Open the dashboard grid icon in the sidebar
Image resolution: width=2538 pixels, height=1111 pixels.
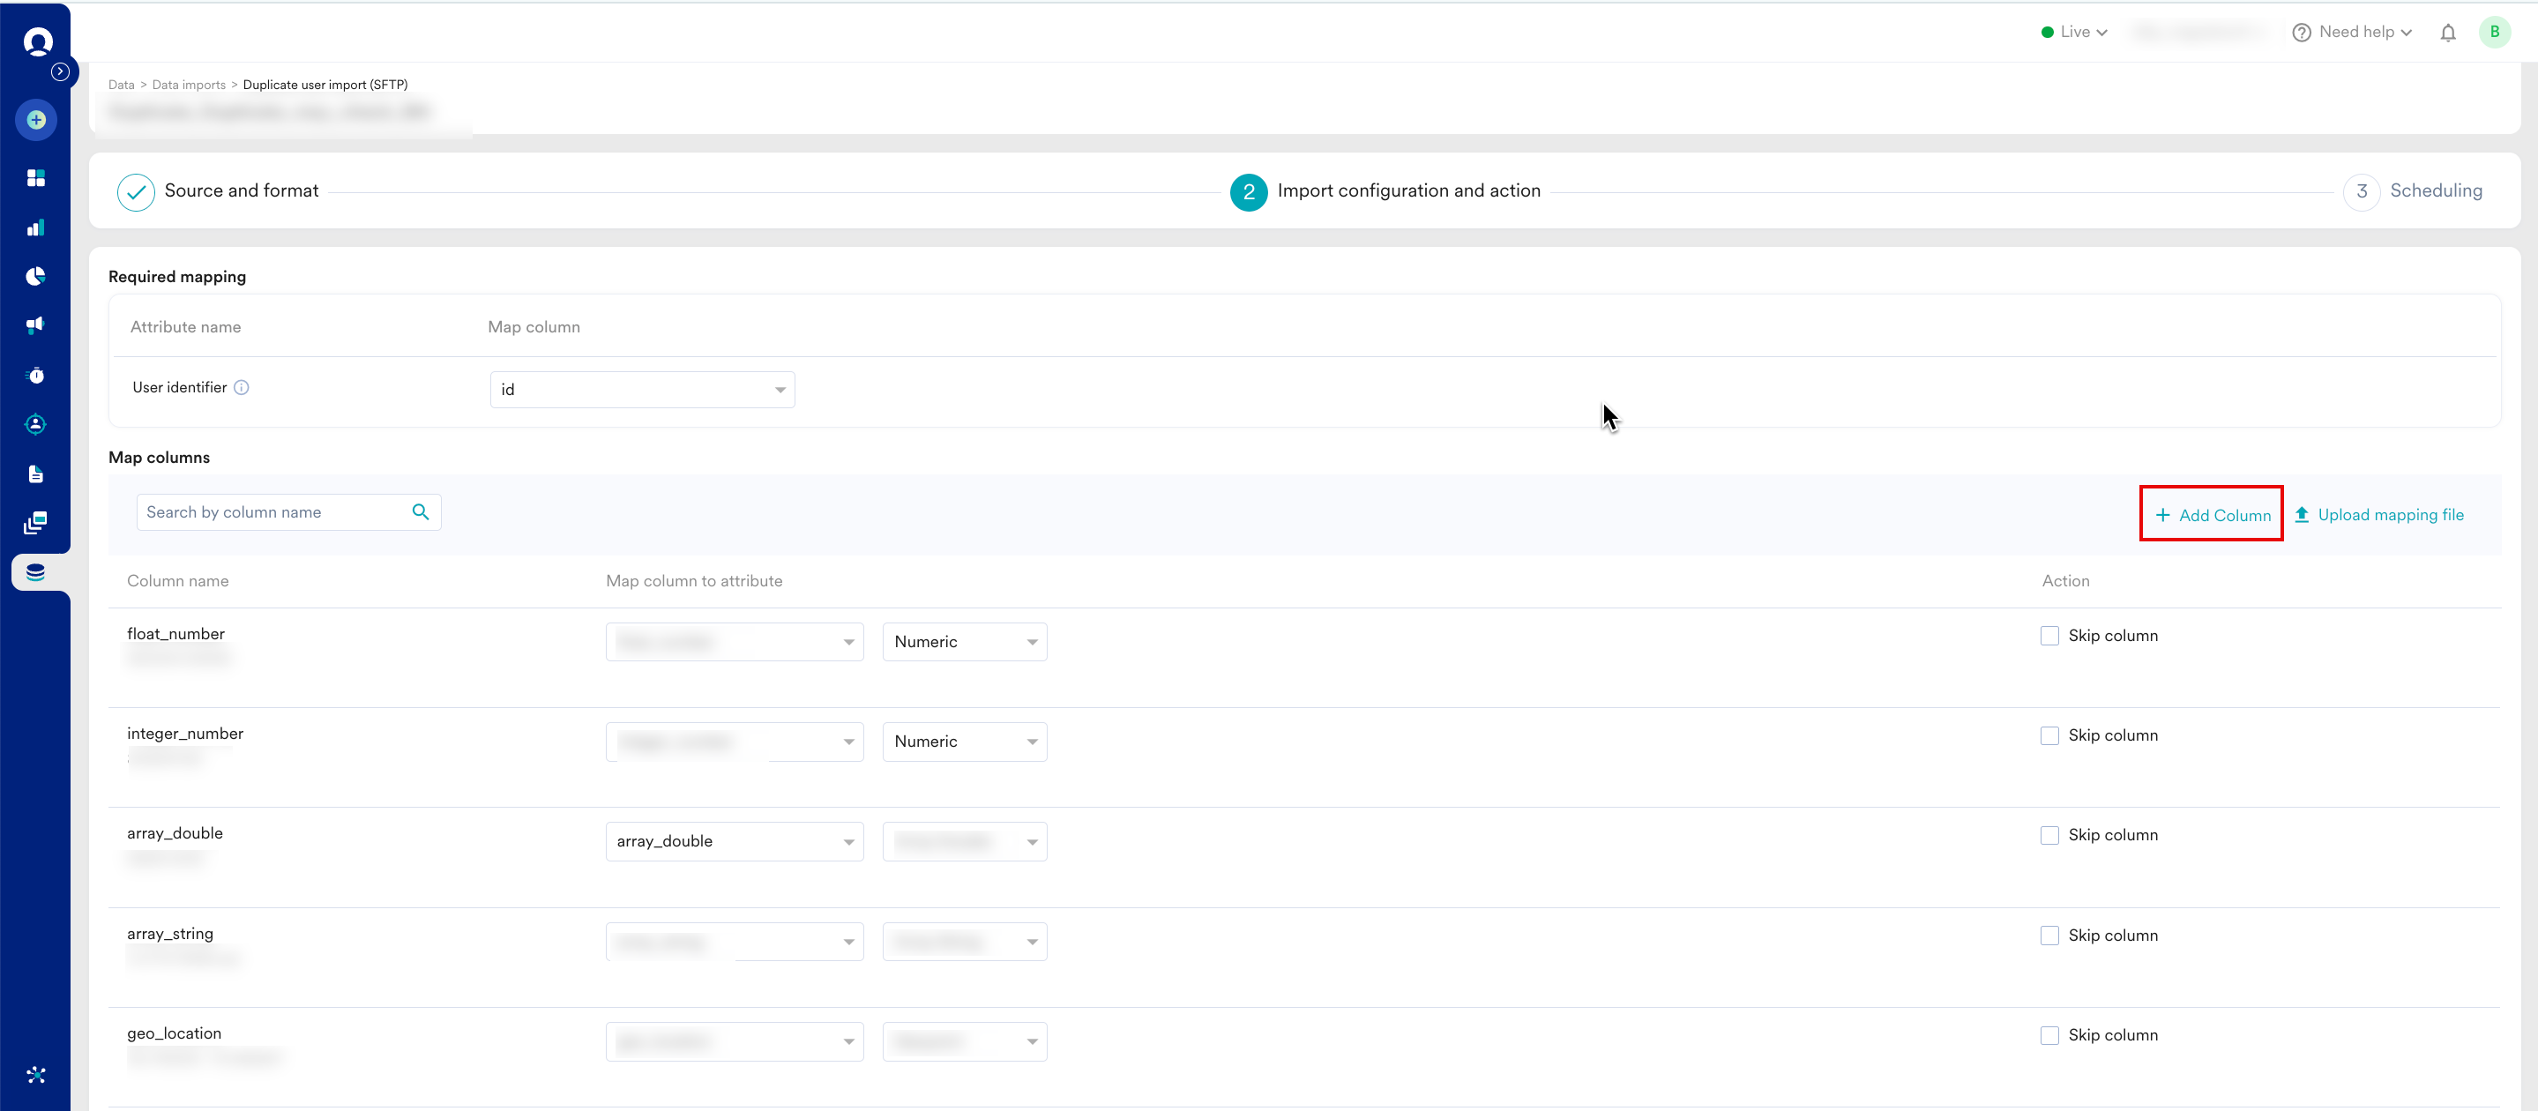(x=36, y=177)
